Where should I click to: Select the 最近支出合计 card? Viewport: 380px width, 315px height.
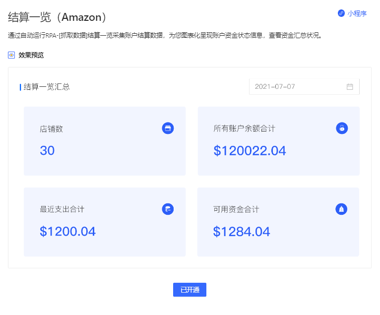105,222
